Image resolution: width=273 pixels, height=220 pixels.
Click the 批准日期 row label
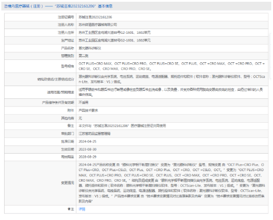click(68, 141)
